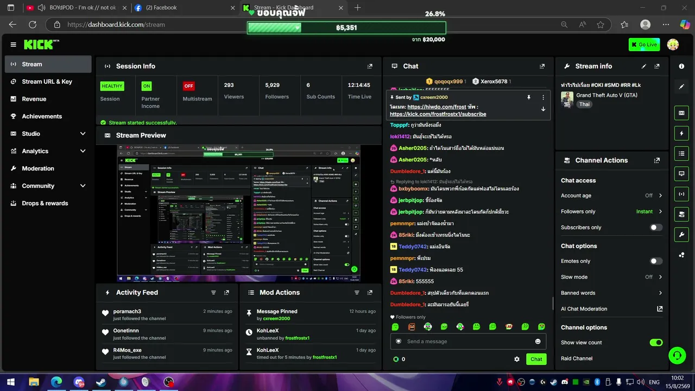695x391 pixels.
Task: Click the Stream Preview thumbnail
Action: (x=239, y=213)
